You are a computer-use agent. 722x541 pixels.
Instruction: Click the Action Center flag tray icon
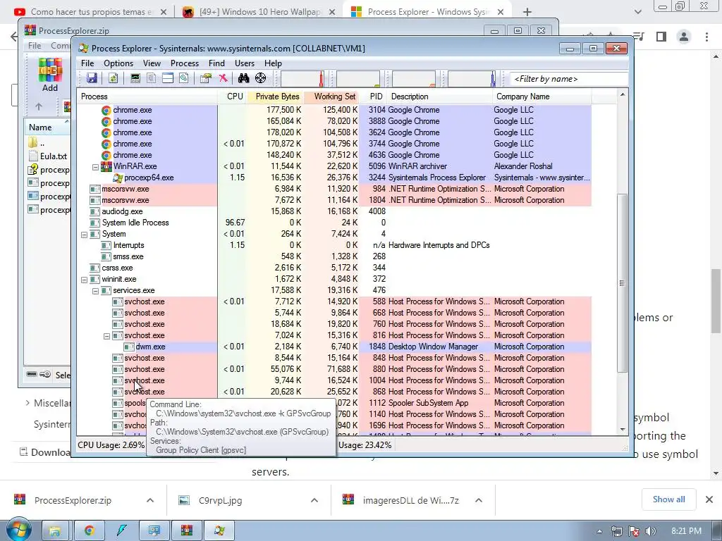click(634, 531)
